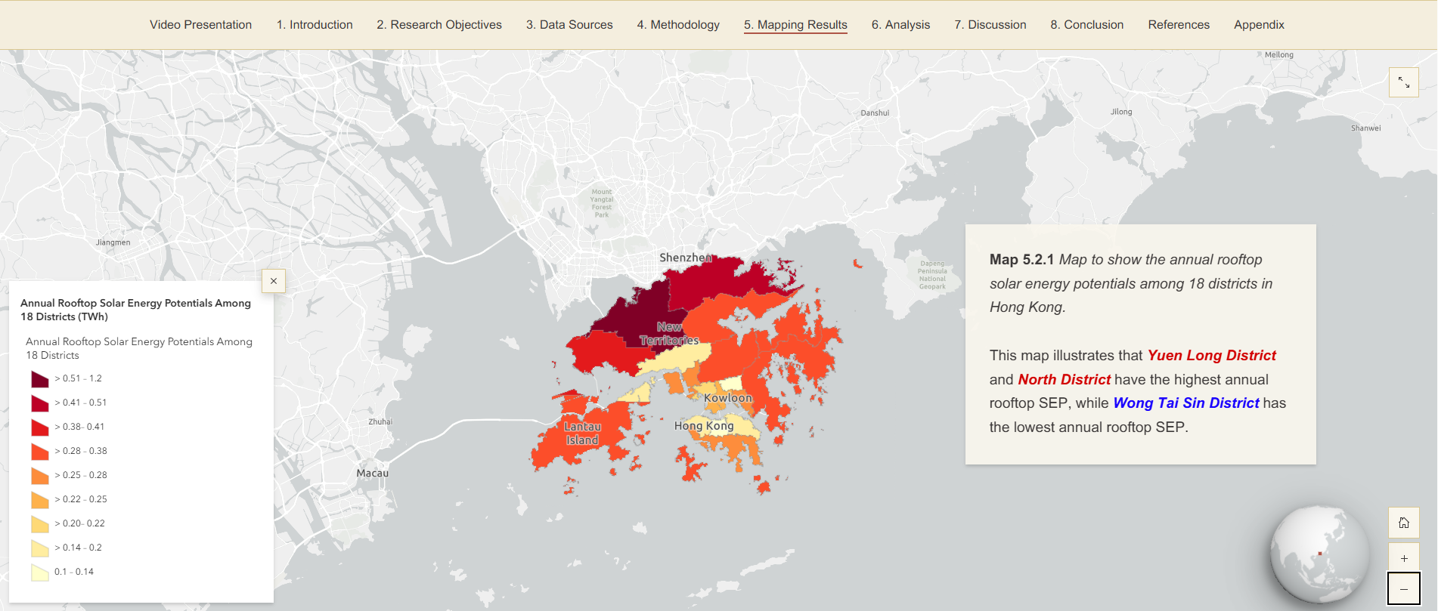This screenshot has width=1438, height=611.
Task: Click the fullscreen expand map icon
Action: coord(1403,82)
